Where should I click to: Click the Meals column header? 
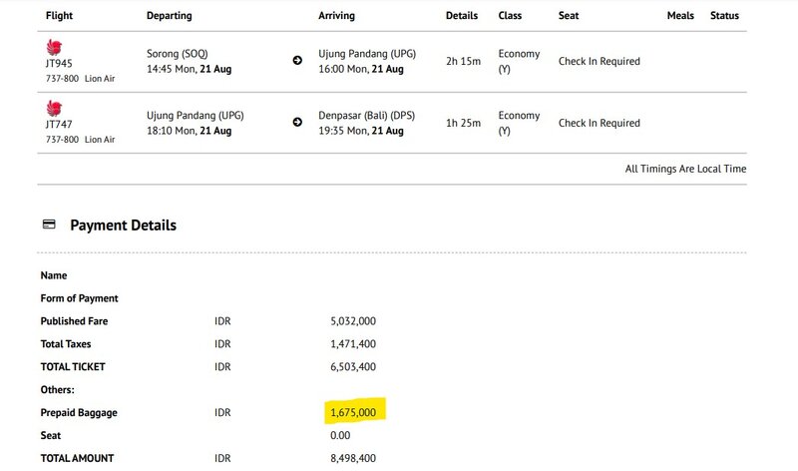click(681, 16)
